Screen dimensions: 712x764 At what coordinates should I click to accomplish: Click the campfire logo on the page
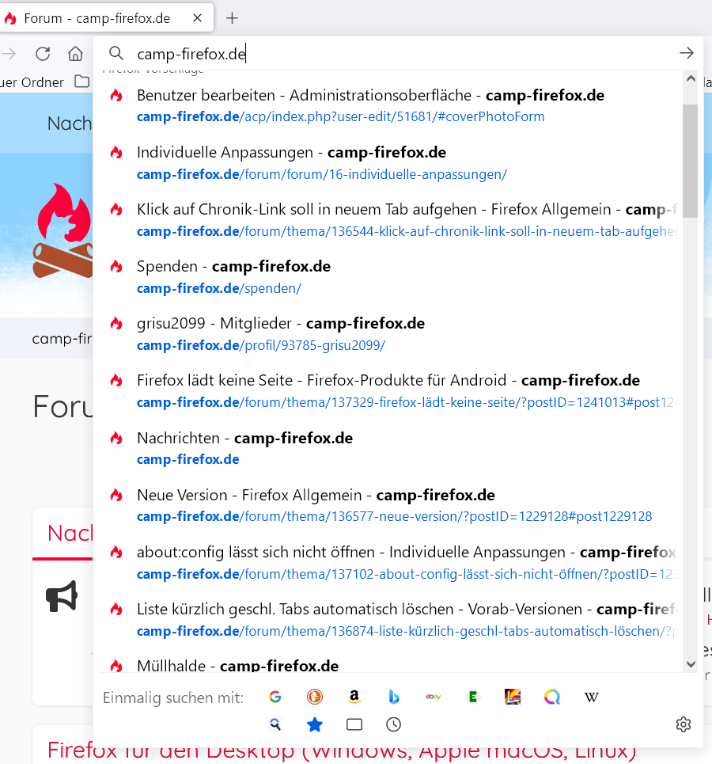[62, 230]
